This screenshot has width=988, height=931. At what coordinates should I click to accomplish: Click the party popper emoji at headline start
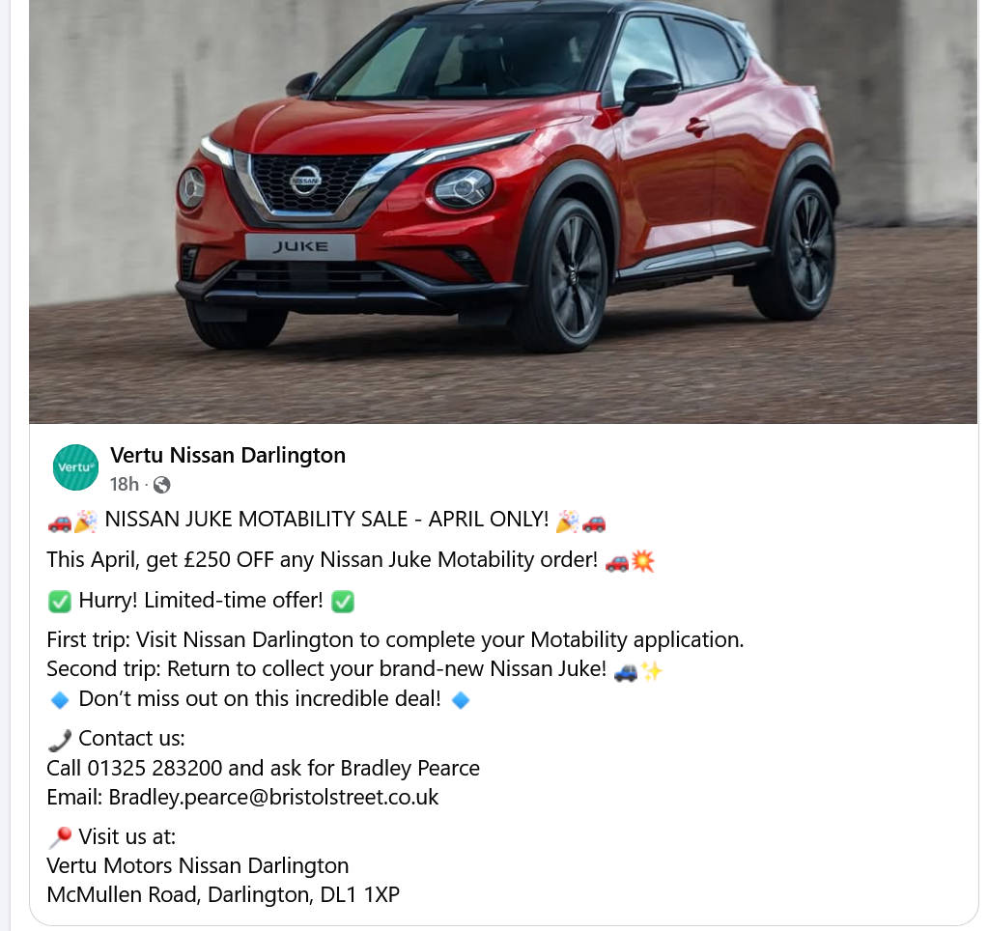point(85,522)
